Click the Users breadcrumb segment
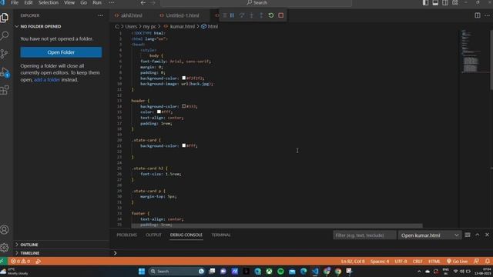This screenshot has height=277, width=493. point(131,26)
